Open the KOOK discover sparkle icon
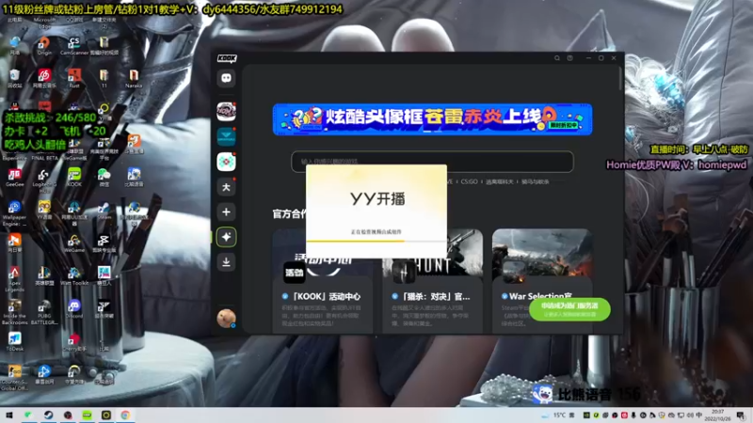The width and height of the screenshot is (753, 423). point(226,237)
